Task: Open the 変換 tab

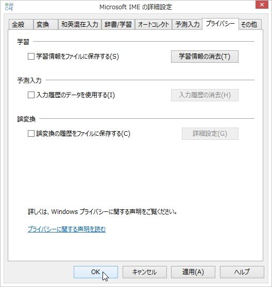Action: pos(46,24)
